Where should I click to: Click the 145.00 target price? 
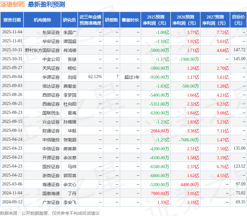[x=240, y=59]
